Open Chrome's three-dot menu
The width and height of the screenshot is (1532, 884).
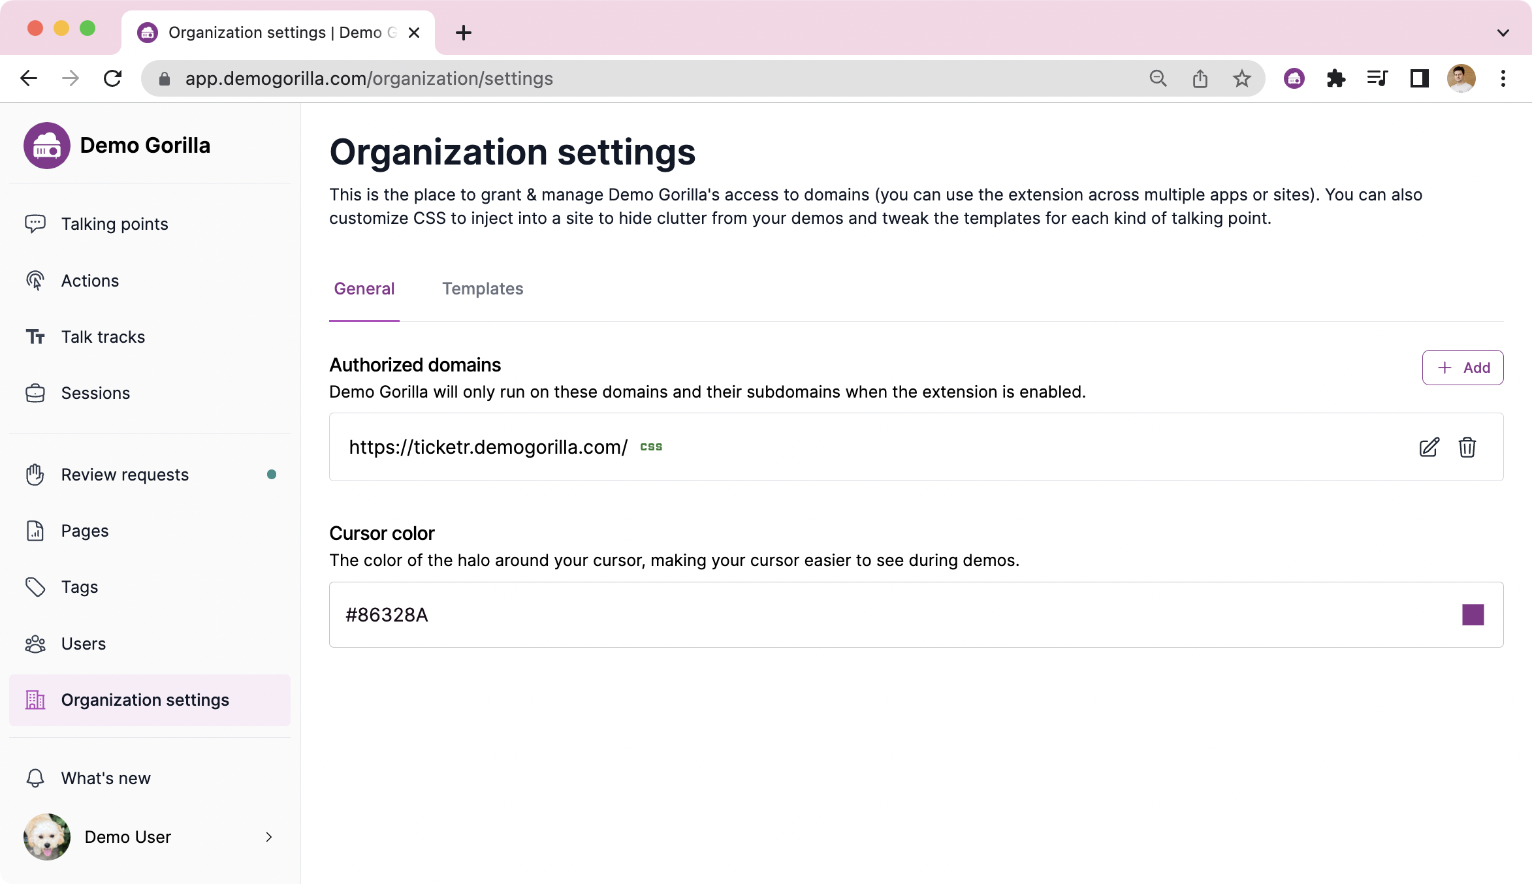click(x=1503, y=79)
